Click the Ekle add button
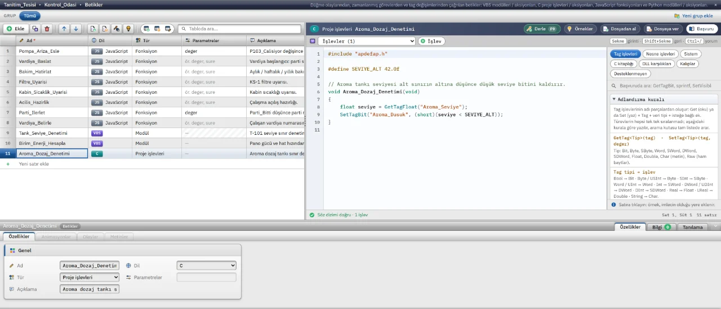Viewport: 721px width, 309px height. tap(16, 29)
